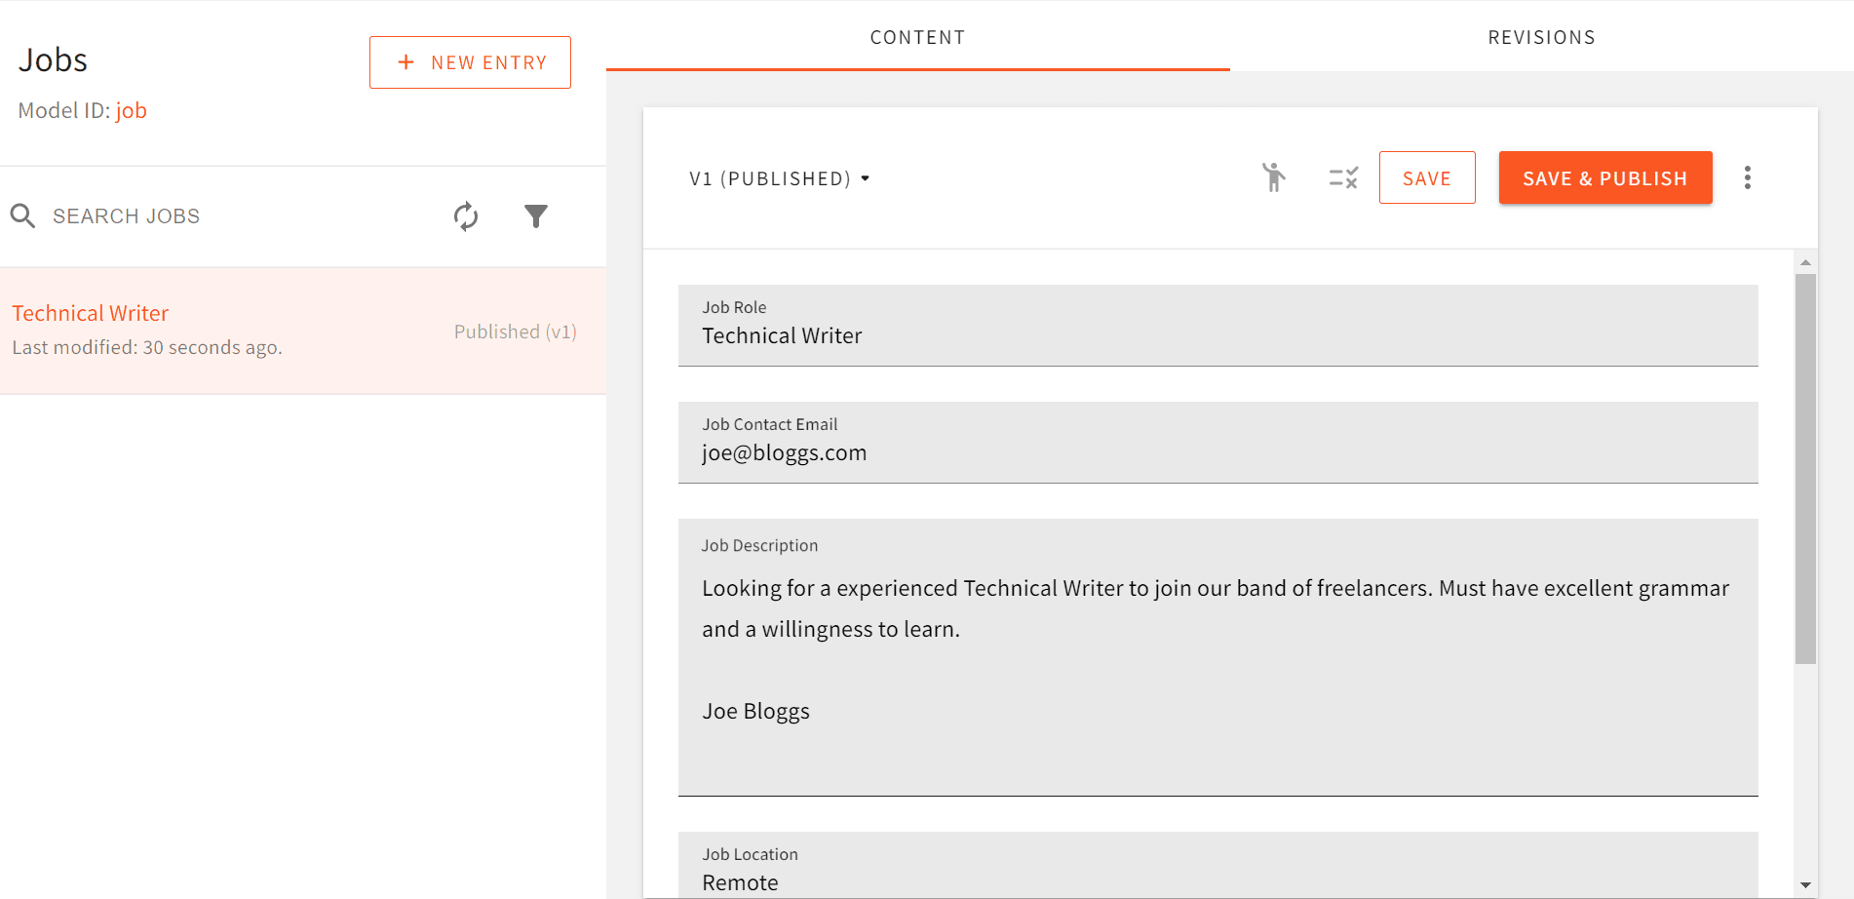Open the job model ID link

pyautogui.click(x=132, y=110)
